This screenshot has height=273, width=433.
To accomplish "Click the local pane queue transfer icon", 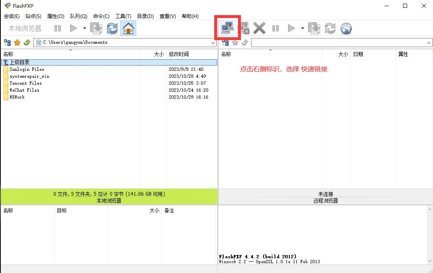I will tap(96, 28).
